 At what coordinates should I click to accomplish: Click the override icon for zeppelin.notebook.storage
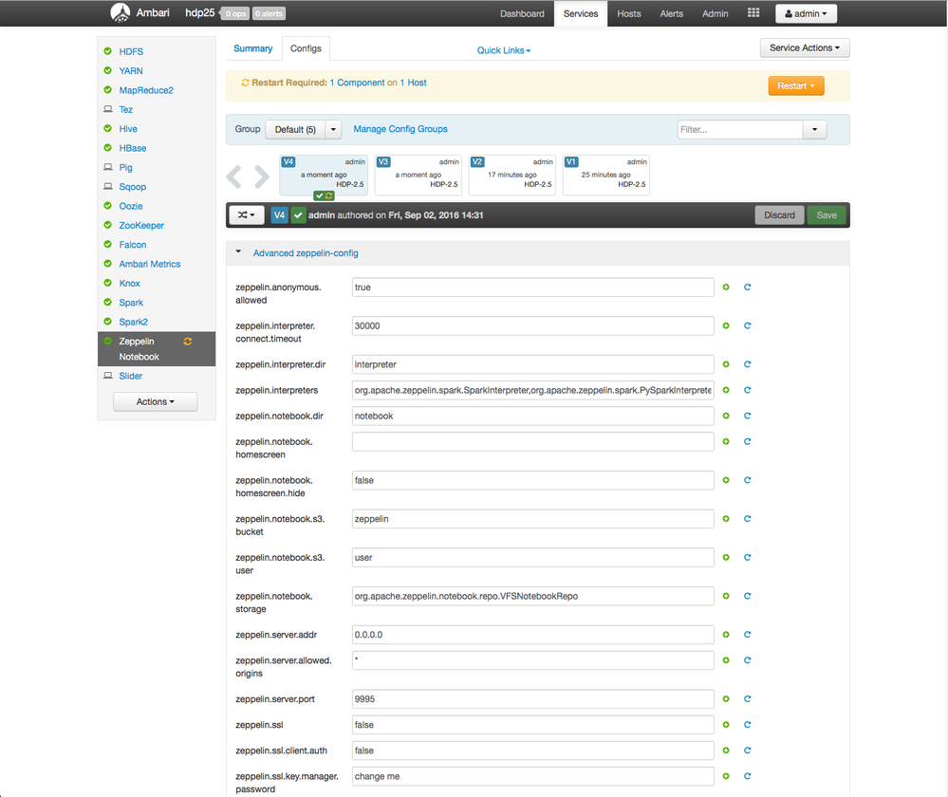click(x=726, y=596)
